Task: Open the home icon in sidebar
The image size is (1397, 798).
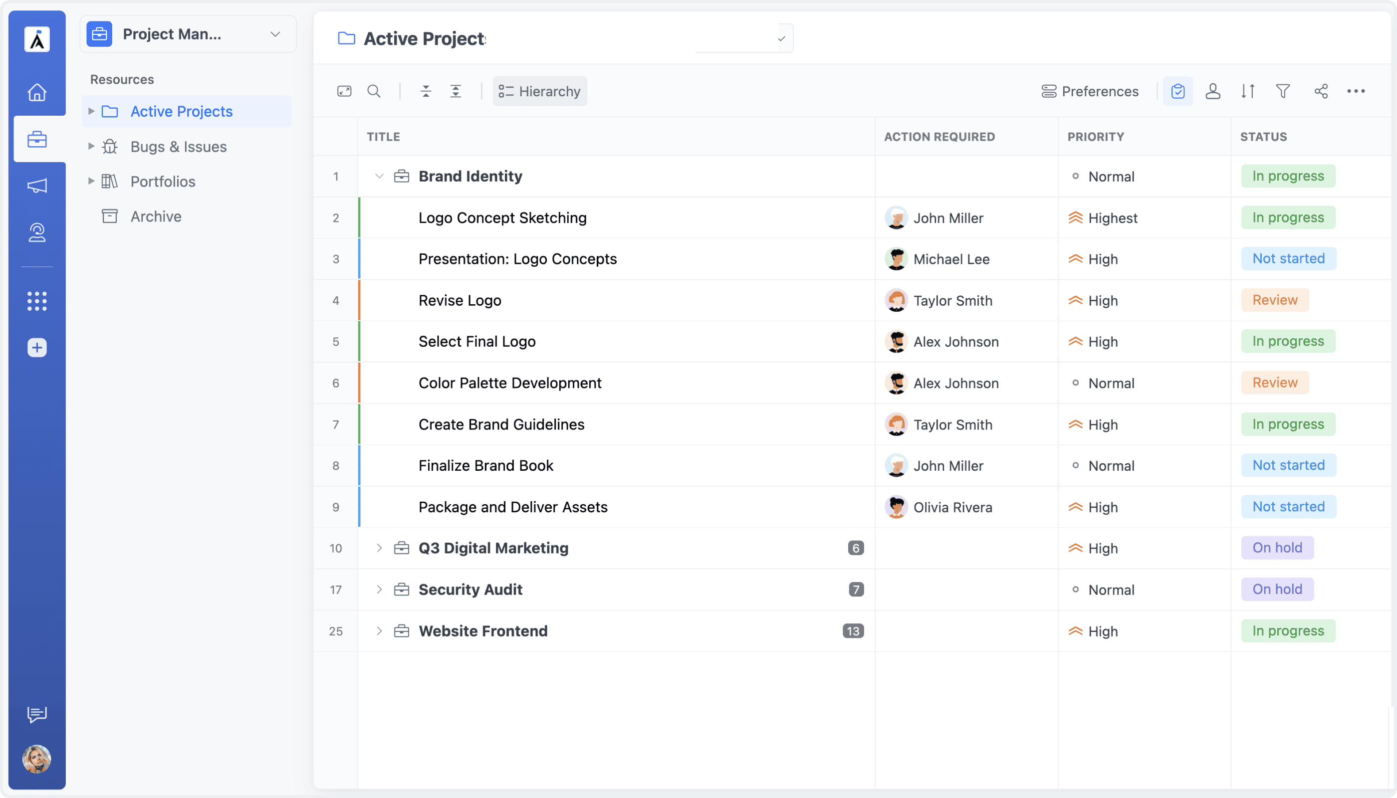Action: click(37, 92)
